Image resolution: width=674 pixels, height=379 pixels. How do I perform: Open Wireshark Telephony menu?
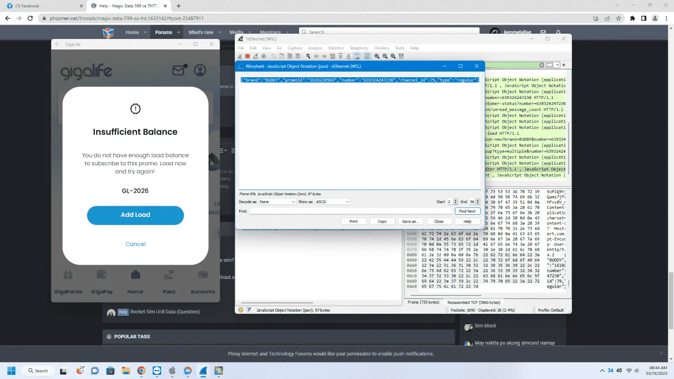pos(359,48)
